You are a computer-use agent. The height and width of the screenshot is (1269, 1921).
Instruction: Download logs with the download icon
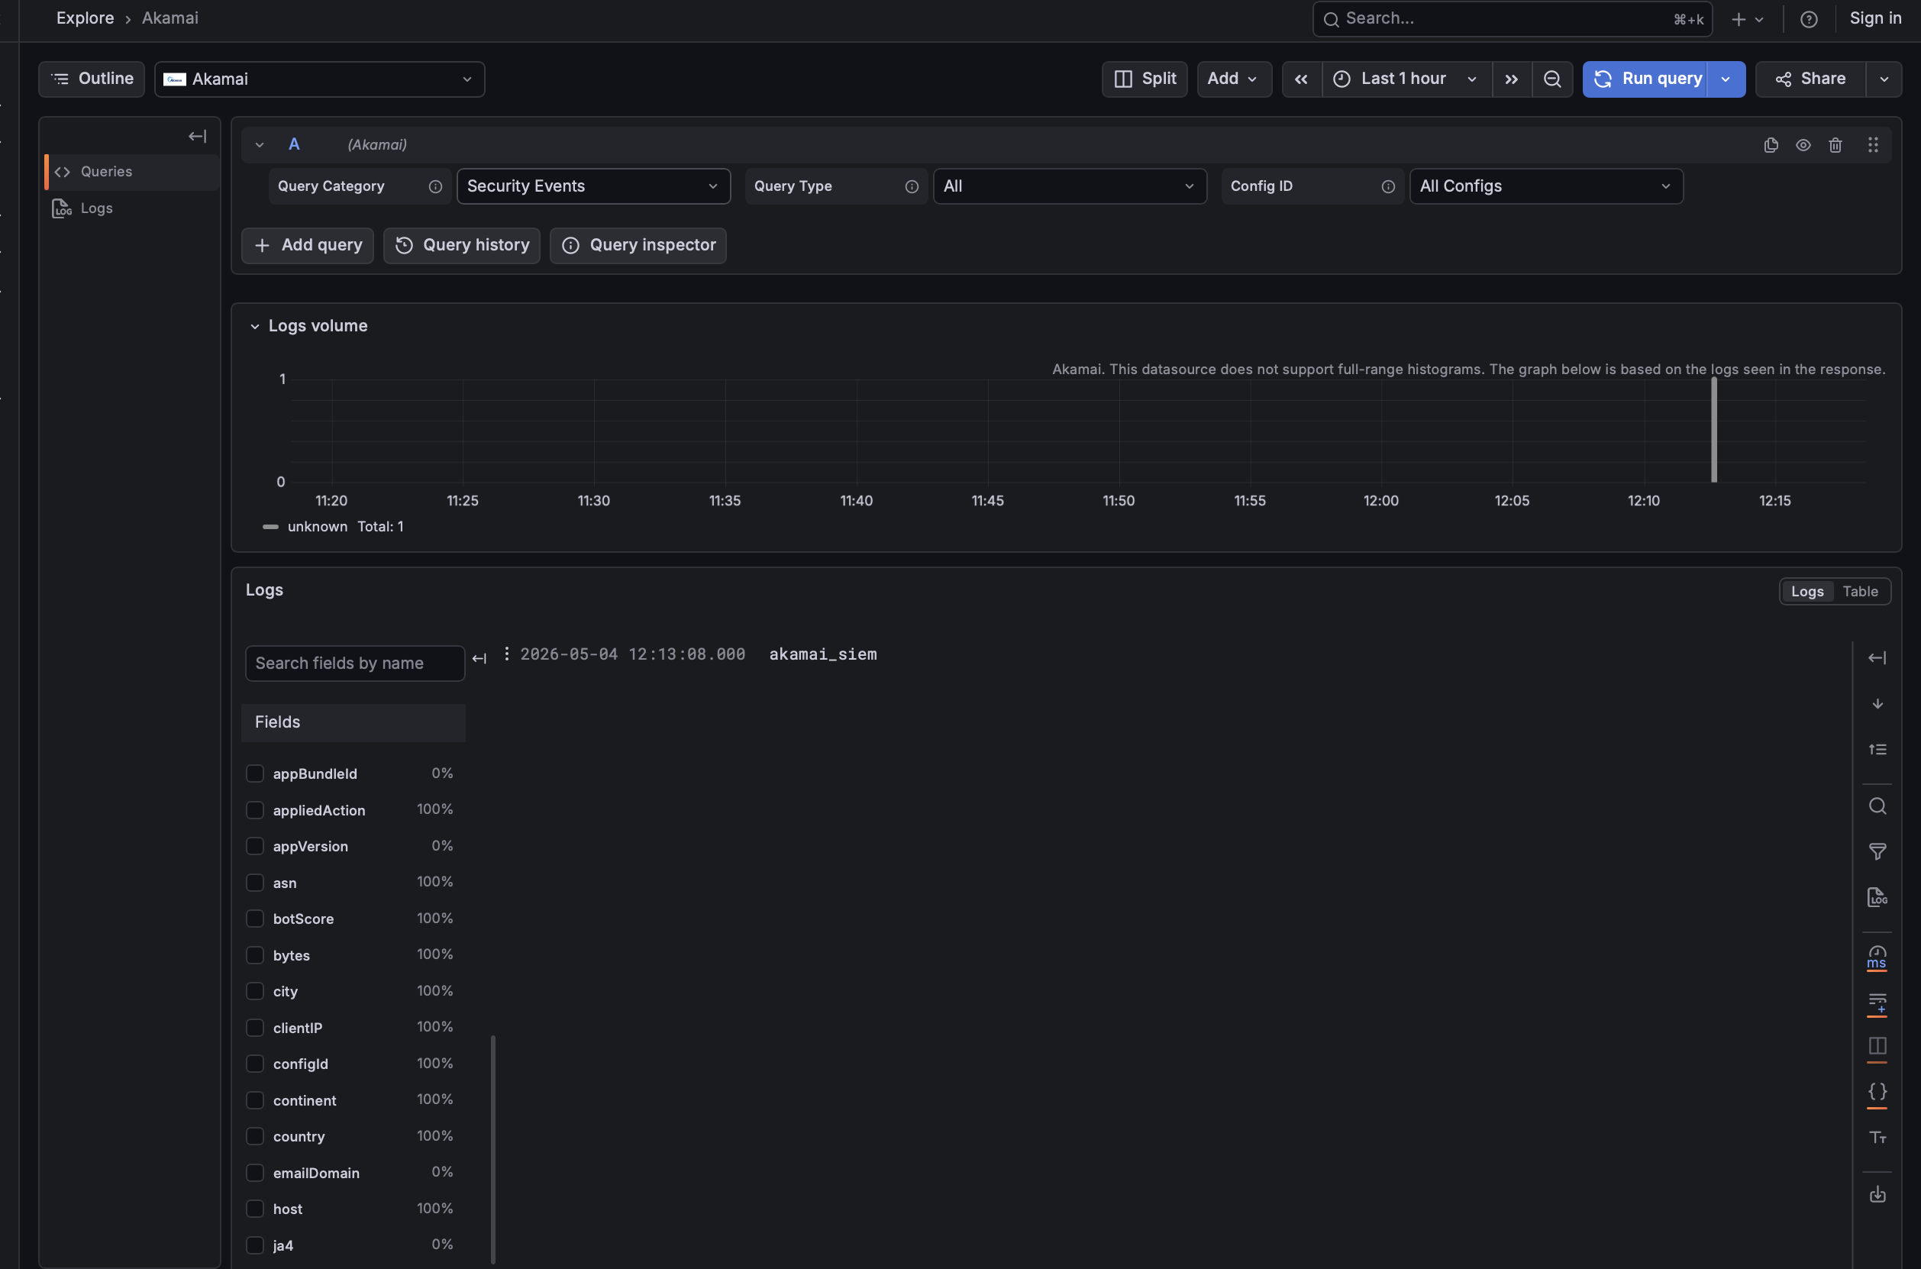point(1877,1194)
